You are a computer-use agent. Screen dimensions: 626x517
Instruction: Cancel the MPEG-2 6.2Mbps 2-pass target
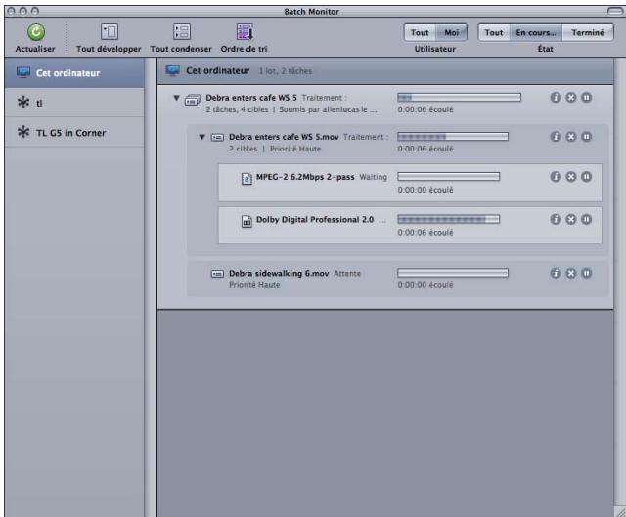pyautogui.click(x=571, y=176)
